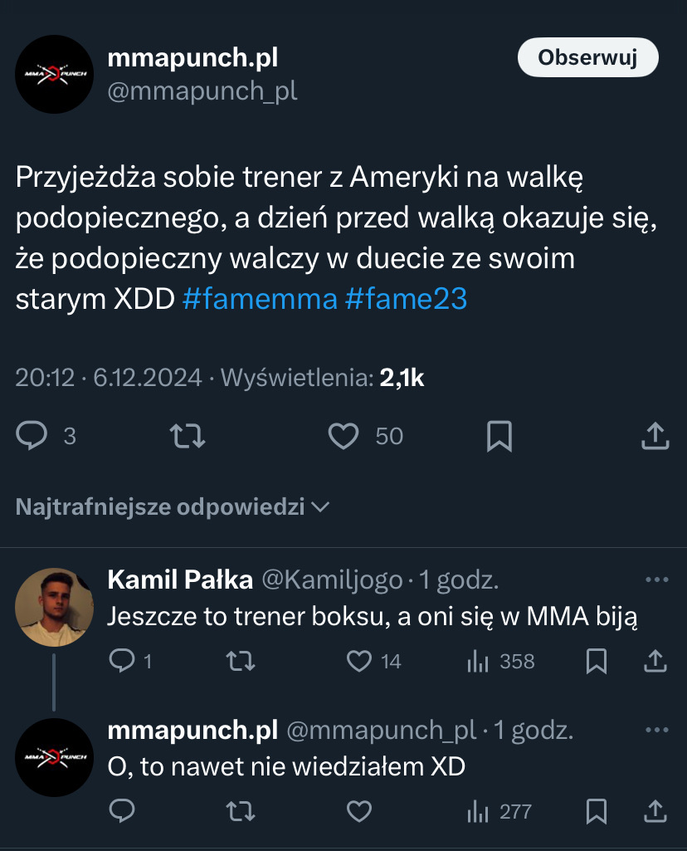Like the main tweet with 50 likes
Screen dimensions: 687x851
[343, 436]
